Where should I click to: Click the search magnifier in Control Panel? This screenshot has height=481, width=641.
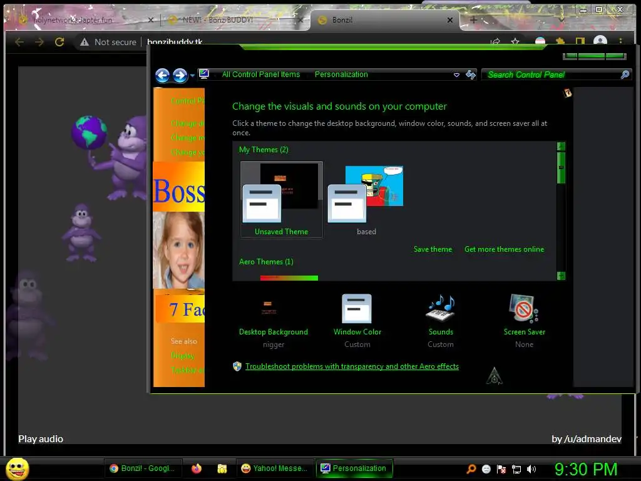pyautogui.click(x=625, y=75)
